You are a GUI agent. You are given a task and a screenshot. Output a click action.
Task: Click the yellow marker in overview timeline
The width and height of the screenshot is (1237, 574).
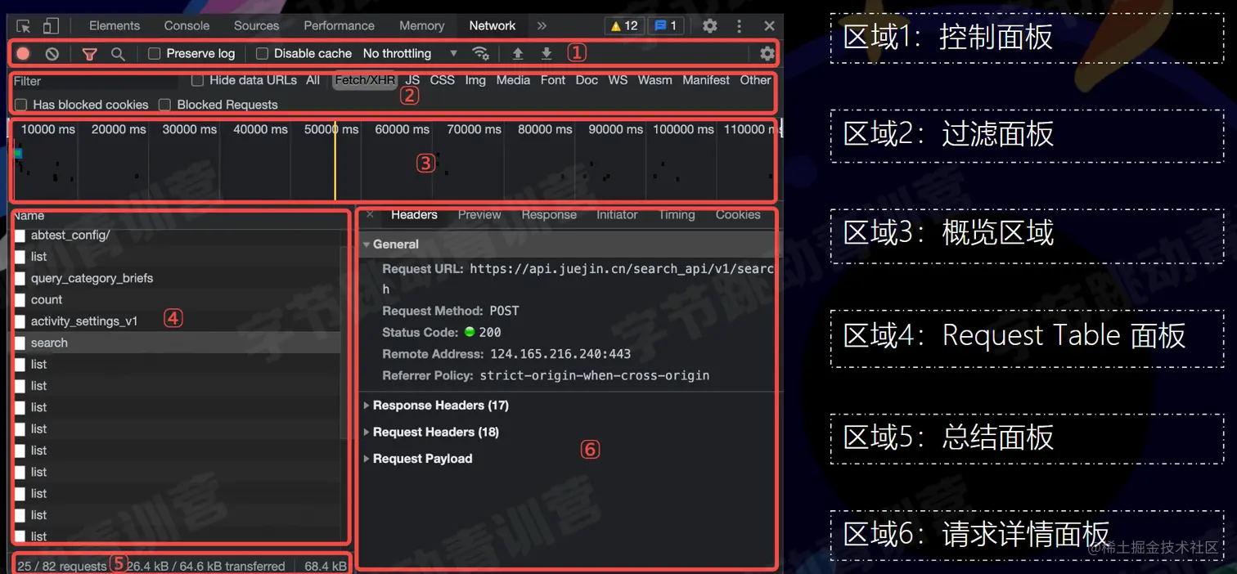pyautogui.click(x=335, y=159)
